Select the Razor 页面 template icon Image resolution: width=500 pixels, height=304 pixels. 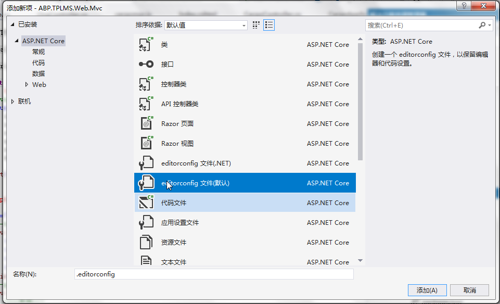coord(146,123)
